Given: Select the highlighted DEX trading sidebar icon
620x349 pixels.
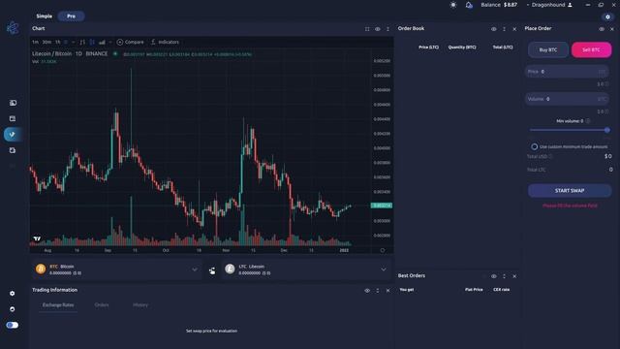Looking at the screenshot, I should tap(13, 135).
